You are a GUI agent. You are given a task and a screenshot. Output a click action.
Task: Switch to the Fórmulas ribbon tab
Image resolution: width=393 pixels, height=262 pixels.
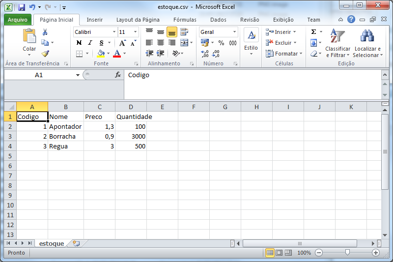[x=185, y=20]
